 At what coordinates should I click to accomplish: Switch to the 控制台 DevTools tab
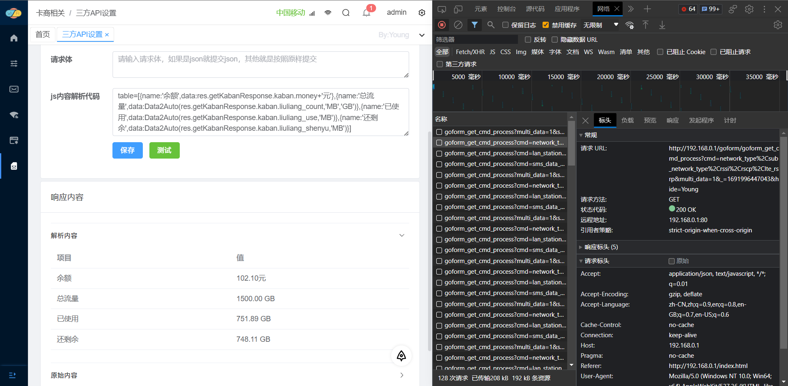(x=506, y=9)
